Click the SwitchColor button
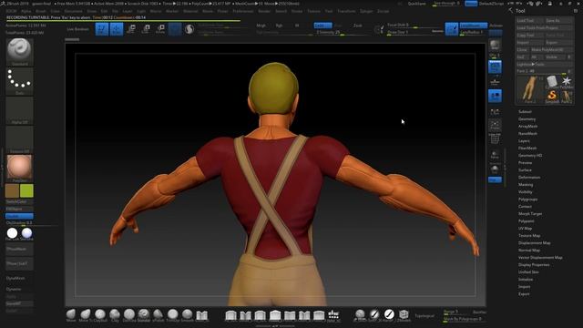The width and height of the screenshot is (583, 328). pos(19,202)
